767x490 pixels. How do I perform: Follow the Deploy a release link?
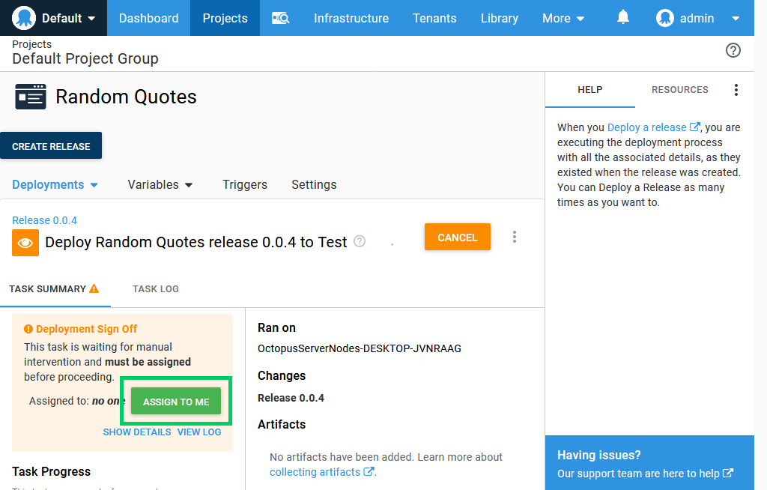(x=646, y=127)
